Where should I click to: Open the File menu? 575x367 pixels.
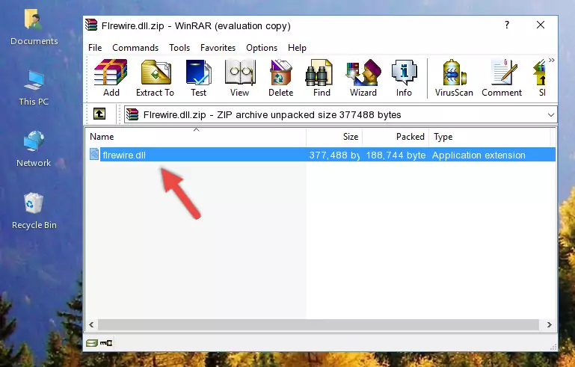(95, 48)
